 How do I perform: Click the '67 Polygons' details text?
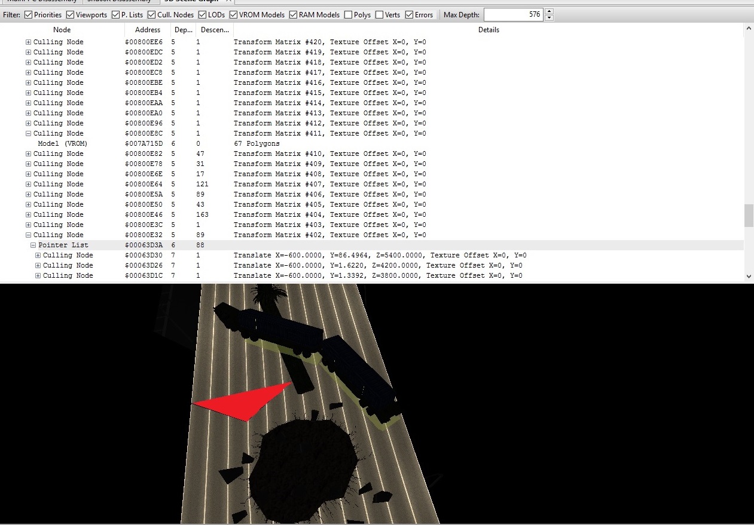coord(257,144)
